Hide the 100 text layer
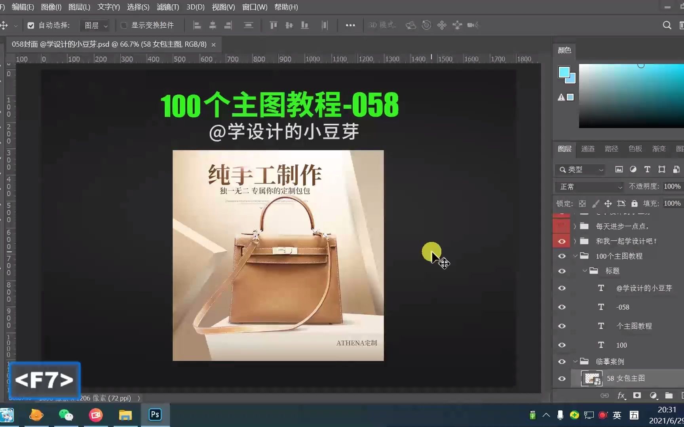This screenshot has width=684, height=427. point(562,345)
